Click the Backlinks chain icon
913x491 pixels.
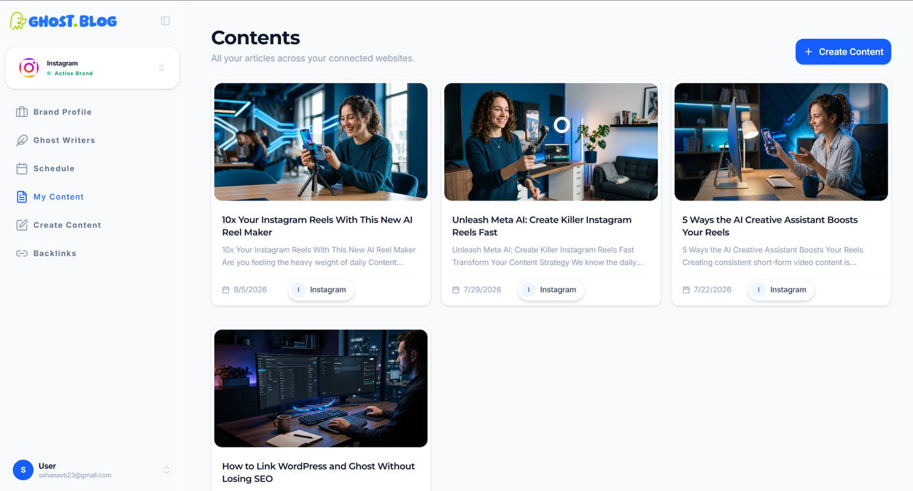coord(22,253)
